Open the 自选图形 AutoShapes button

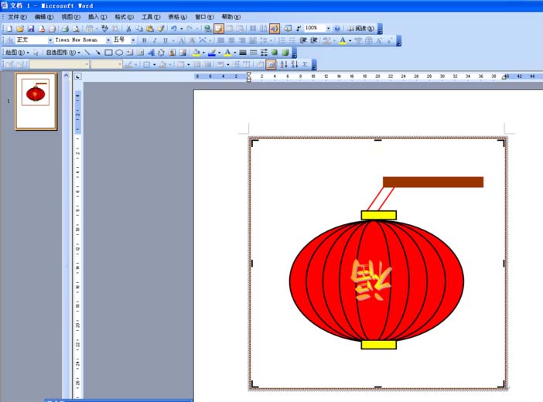coord(63,53)
